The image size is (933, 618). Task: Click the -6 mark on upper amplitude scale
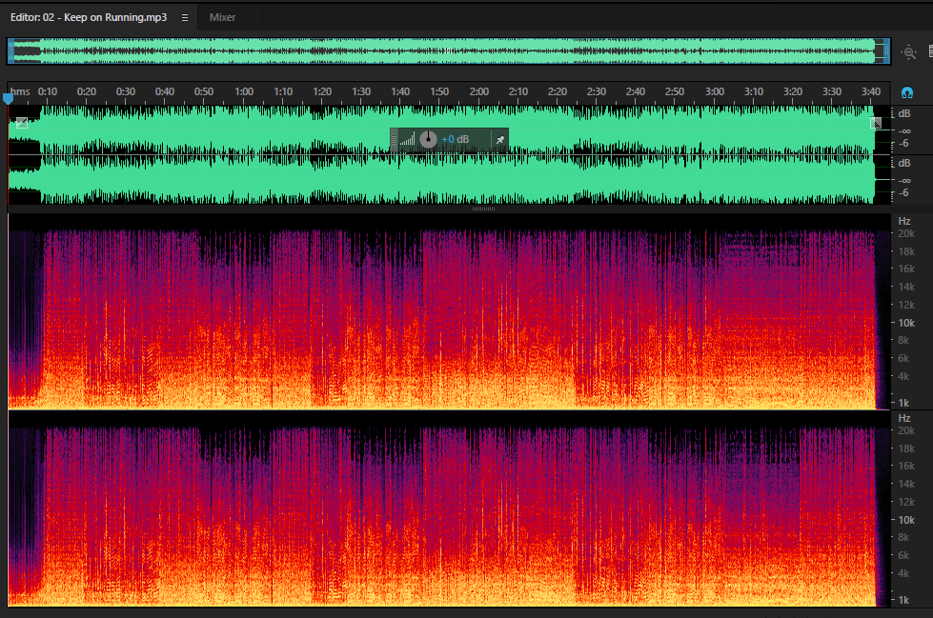(x=903, y=144)
